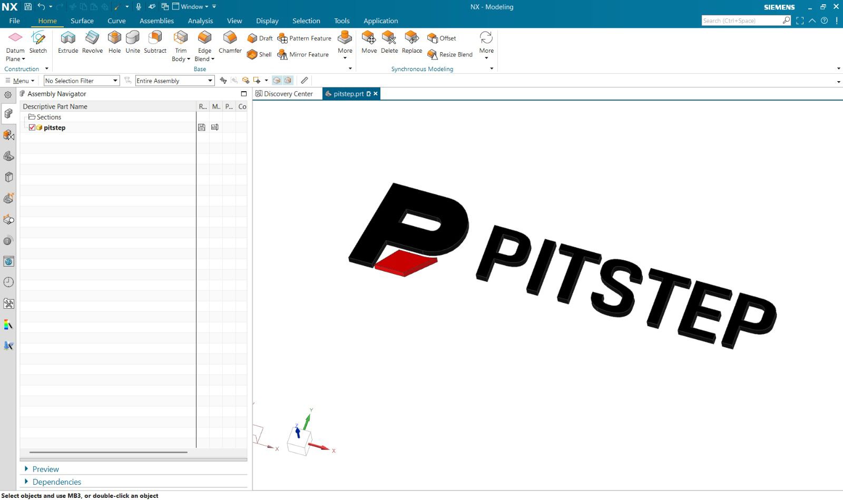Switch to the Analysis ribbon tab

point(200,21)
